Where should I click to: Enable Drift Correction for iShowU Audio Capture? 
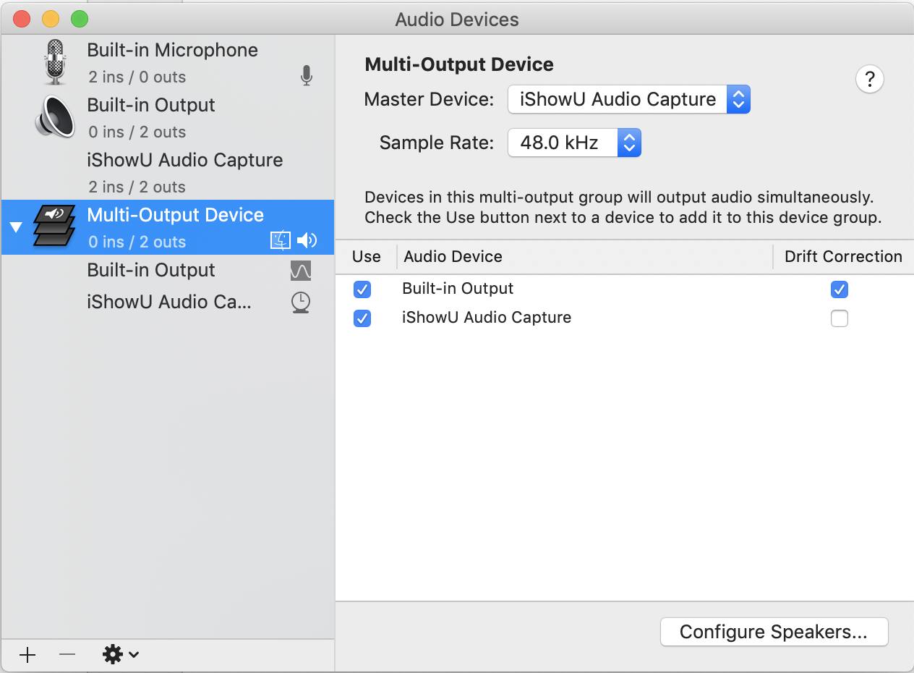tap(839, 318)
